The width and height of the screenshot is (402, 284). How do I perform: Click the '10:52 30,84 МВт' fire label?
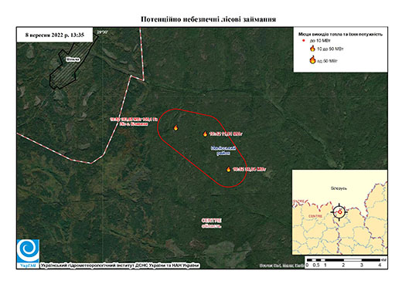(x=249, y=169)
